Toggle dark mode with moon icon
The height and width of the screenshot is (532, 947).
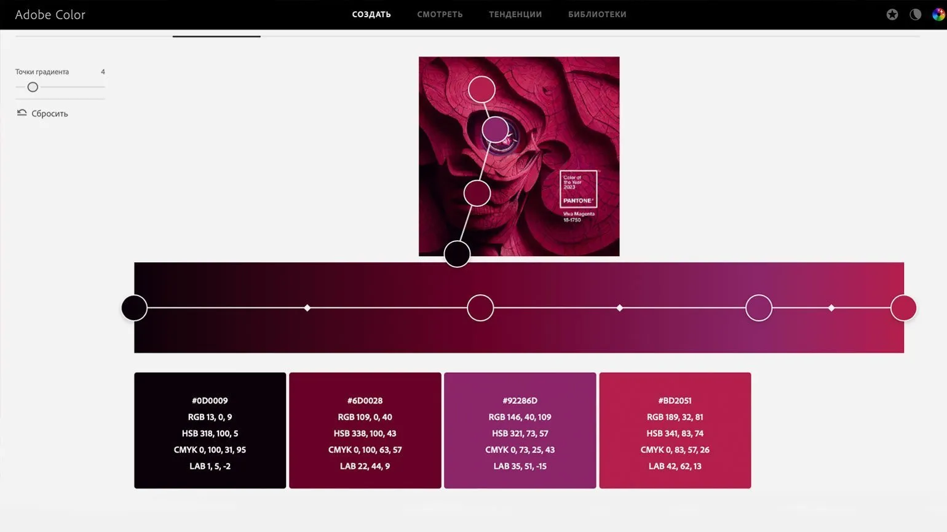pos(915,15)
